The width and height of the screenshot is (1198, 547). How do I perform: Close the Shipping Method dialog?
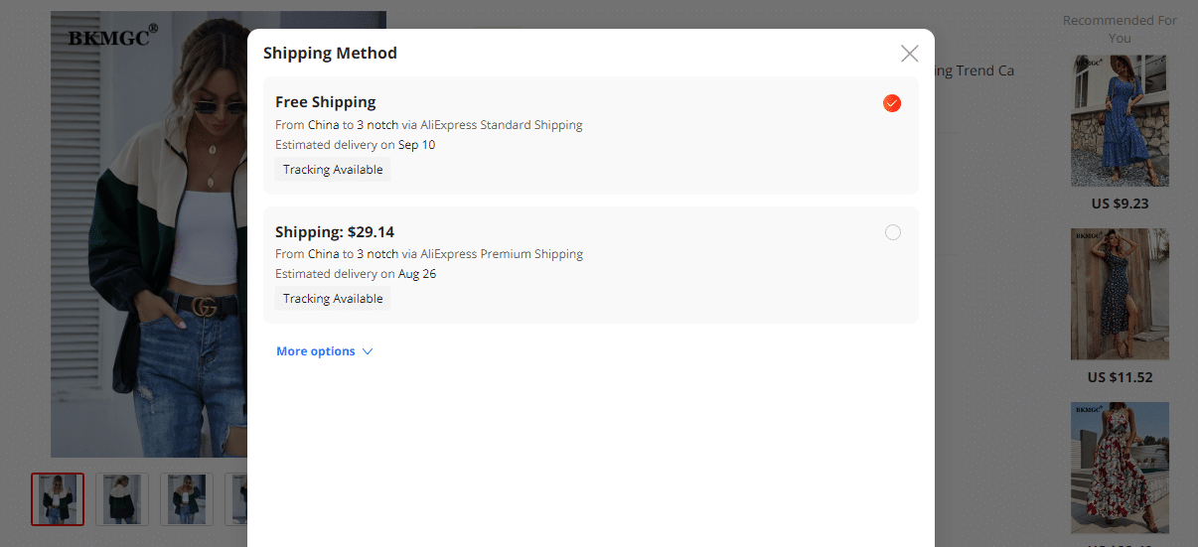(909, 54)
